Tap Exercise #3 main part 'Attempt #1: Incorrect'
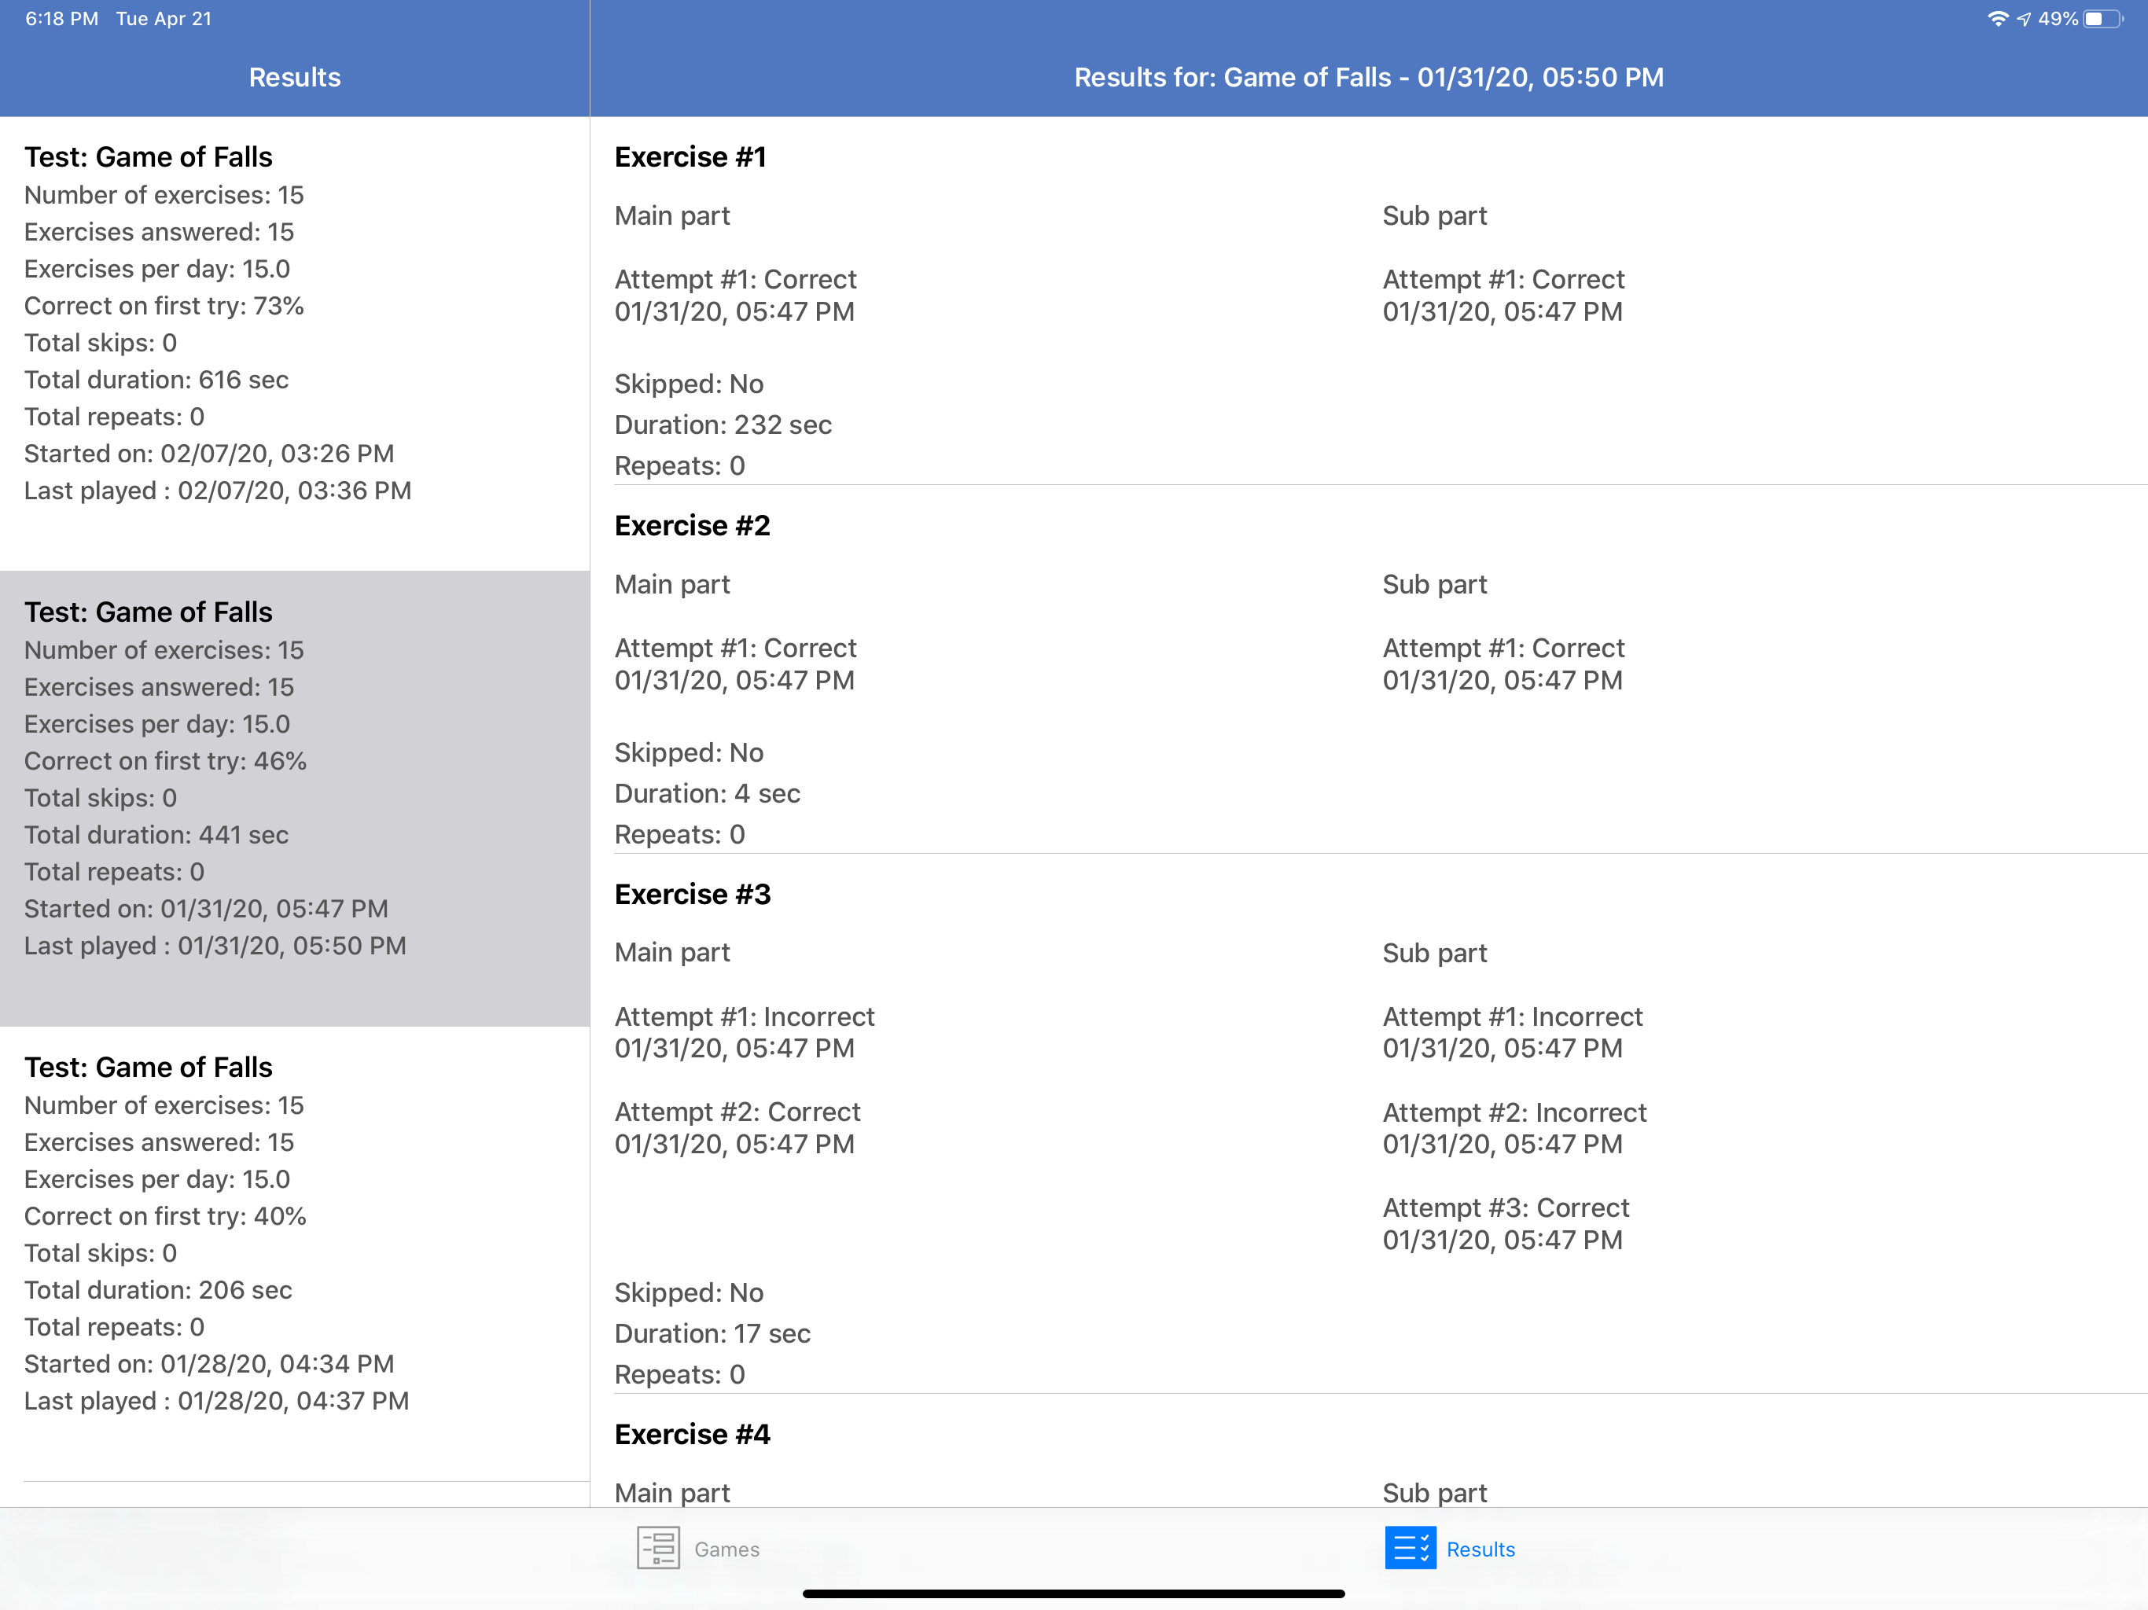Image resolution: width=2148 pixels, height=1610 pixels. tap(745, 1016)
